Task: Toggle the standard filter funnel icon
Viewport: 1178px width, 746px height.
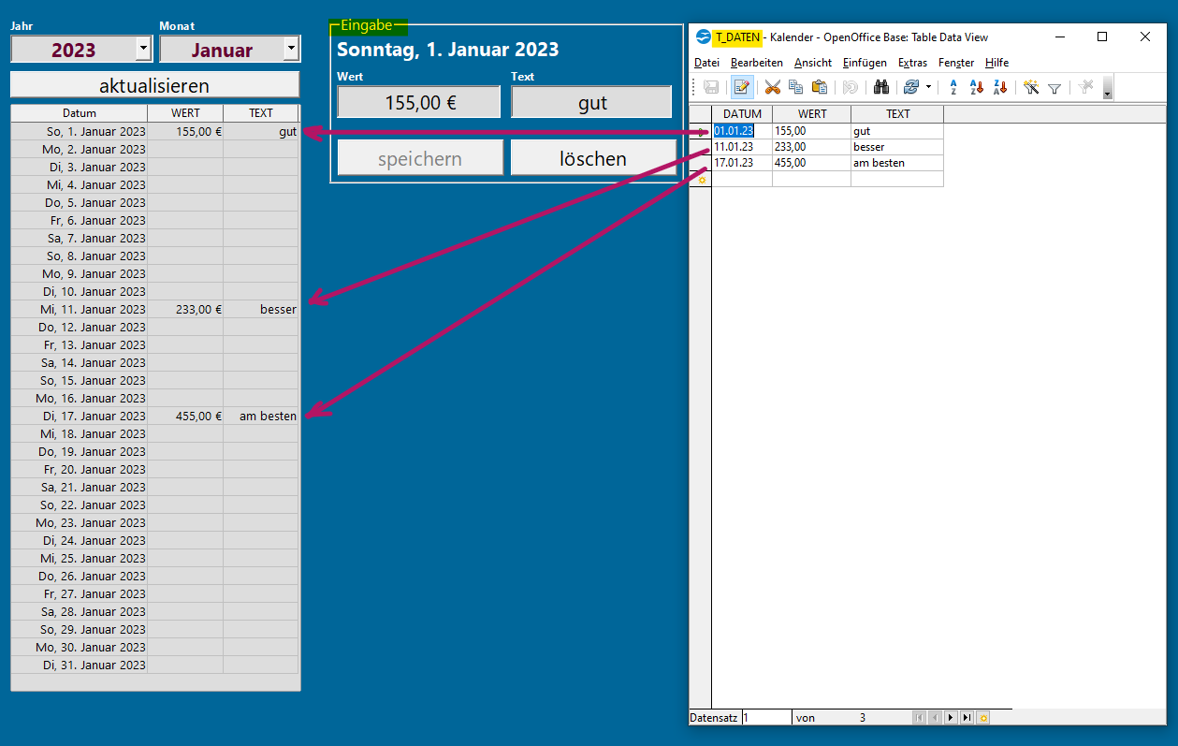Action: pos(1054,88)
